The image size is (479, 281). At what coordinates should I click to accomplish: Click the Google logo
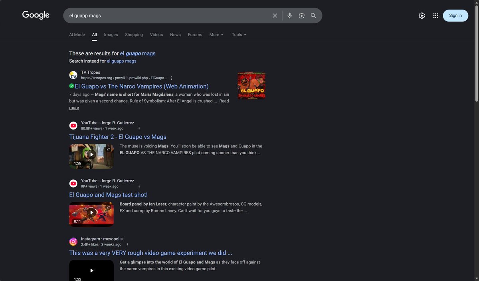36,15
